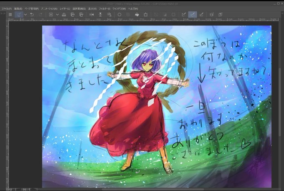Redo the undone action
284x191 pixels.
tap(41, 15)
